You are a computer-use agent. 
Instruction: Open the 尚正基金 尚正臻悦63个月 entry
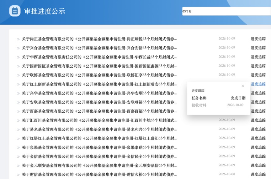tap(99, 39)
